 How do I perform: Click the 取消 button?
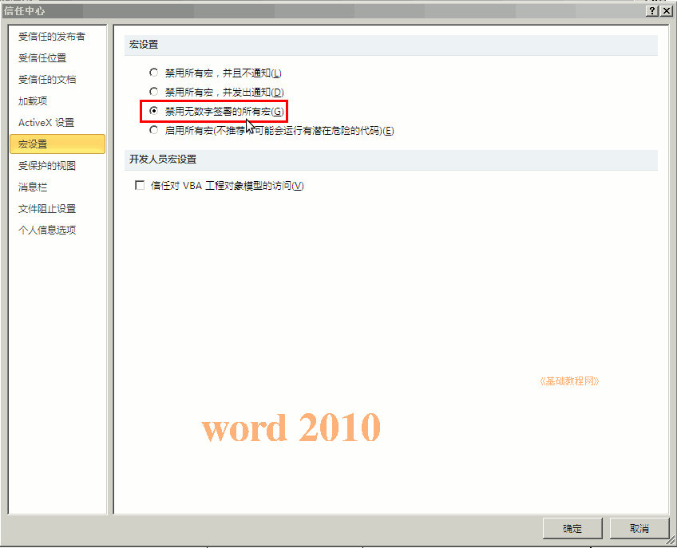tap(639, 528)
